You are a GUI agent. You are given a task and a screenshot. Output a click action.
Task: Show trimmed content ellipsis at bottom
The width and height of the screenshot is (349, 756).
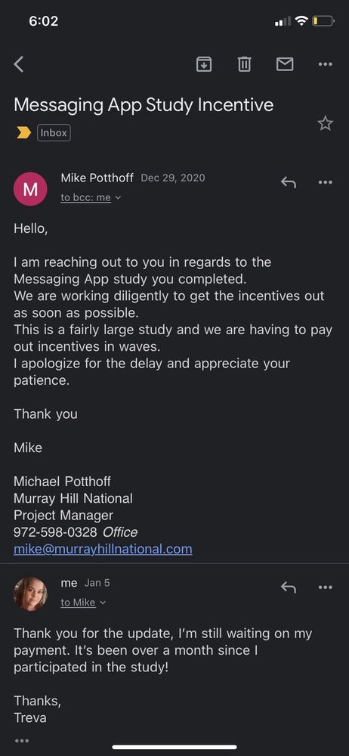point(22,740)
